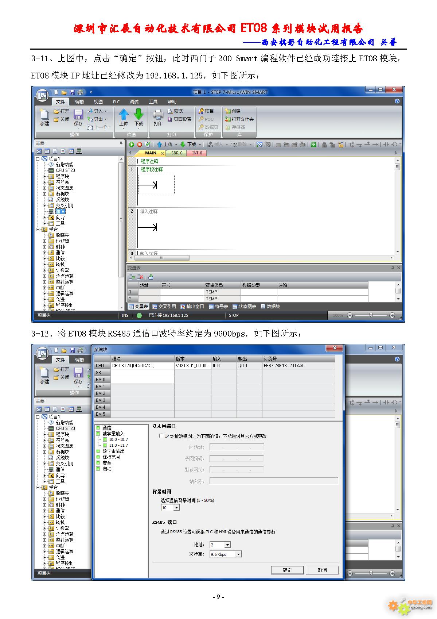Select I1.0 - I1.7 in the System Block dialog tree

click(x=118, y=445)
